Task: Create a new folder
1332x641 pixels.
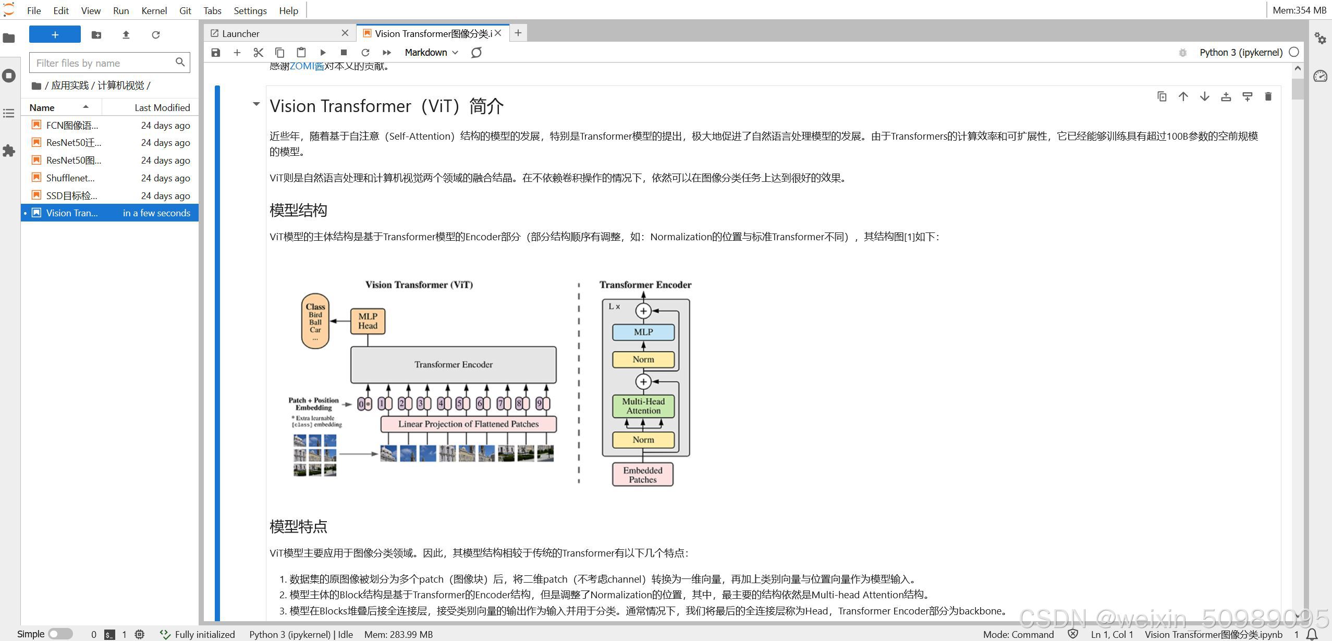Action: coord(96,35)
